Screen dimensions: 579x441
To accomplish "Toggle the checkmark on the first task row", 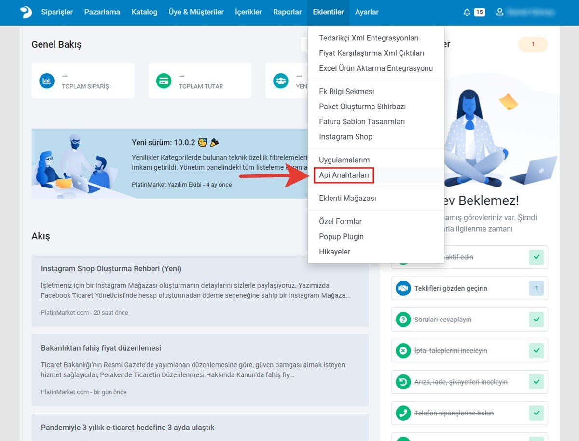I will [536, 257].
